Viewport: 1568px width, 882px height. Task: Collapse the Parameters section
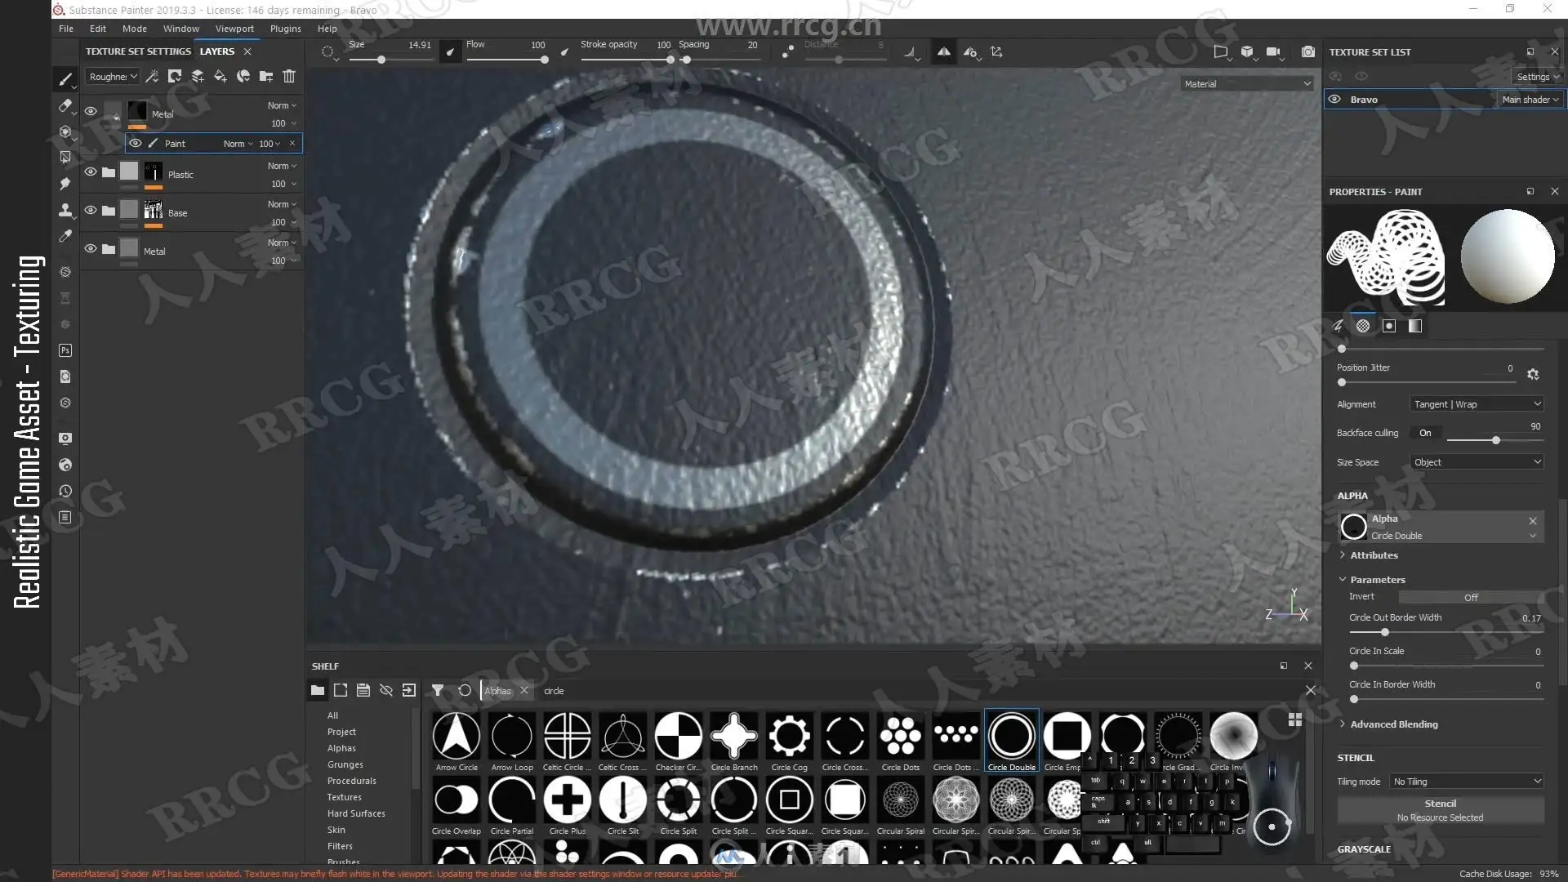[x=1372, y=579]
